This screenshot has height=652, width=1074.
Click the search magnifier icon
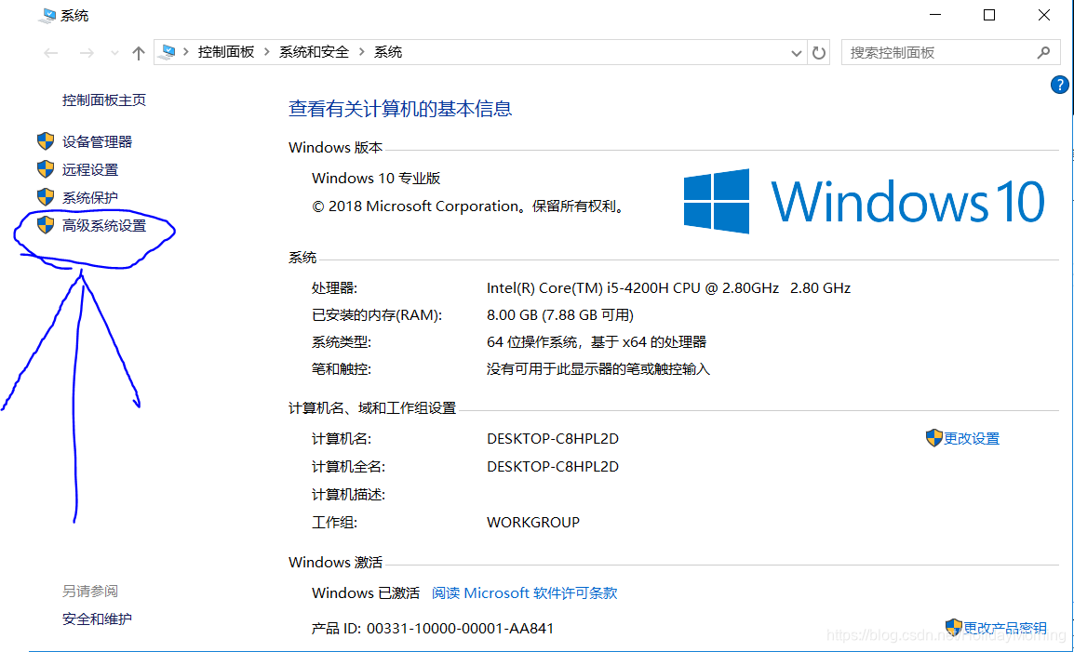click(1043, 52)
